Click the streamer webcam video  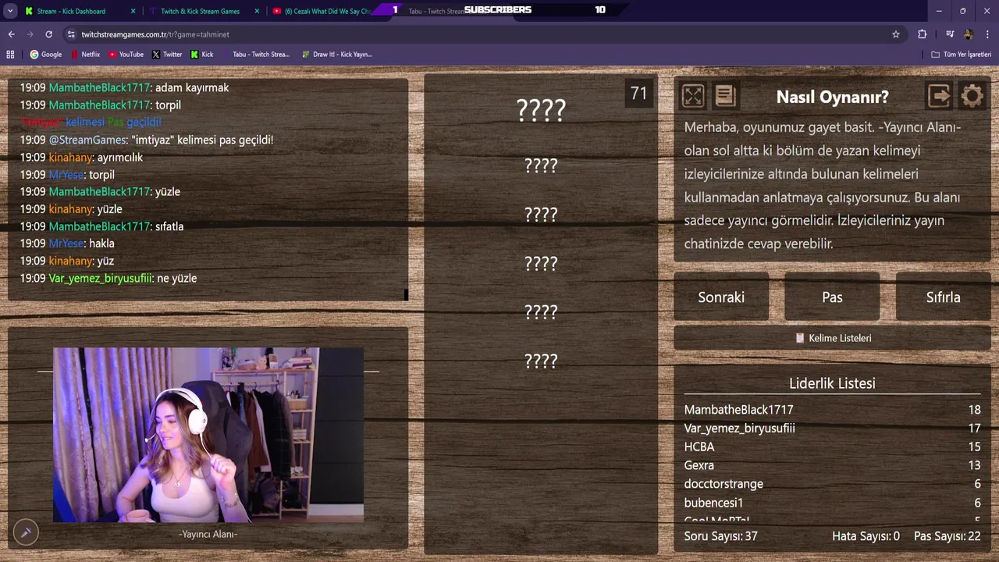pos(208,435)
